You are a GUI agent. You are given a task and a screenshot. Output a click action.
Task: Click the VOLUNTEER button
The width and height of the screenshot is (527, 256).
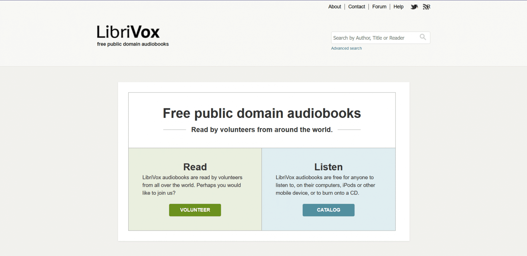(195, 210)
